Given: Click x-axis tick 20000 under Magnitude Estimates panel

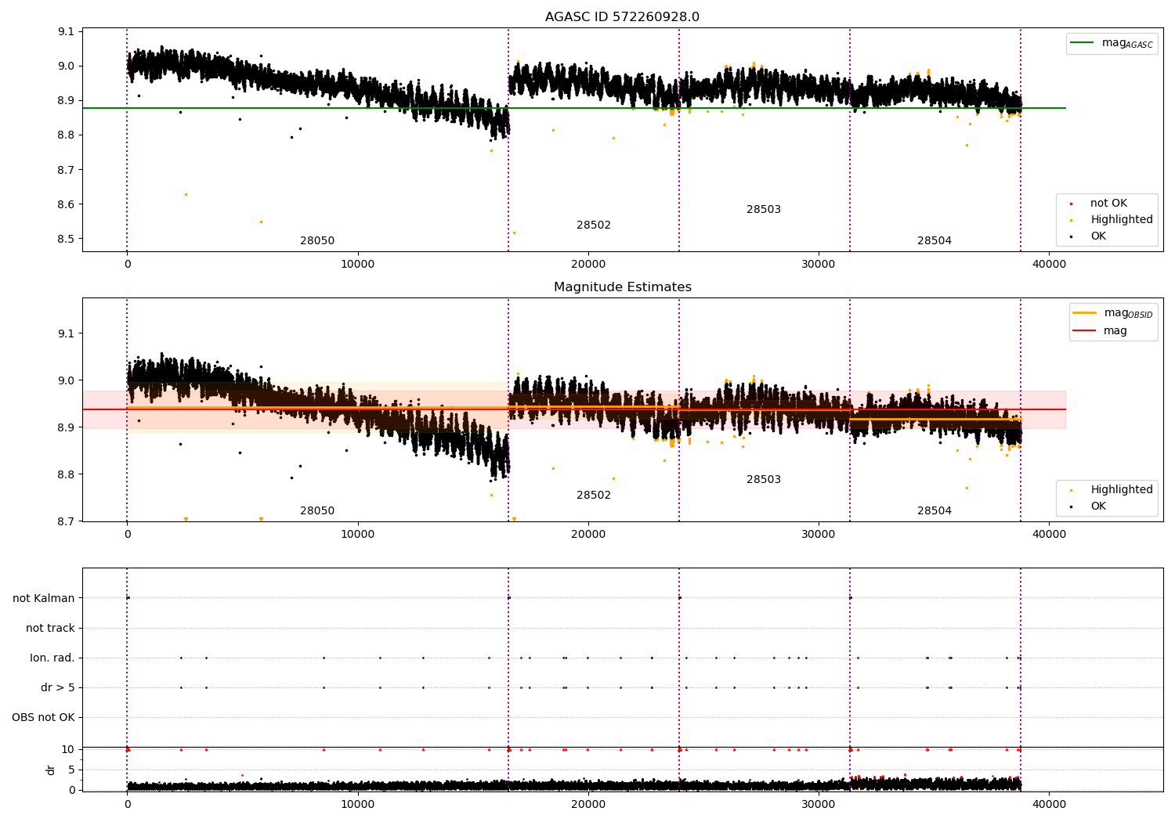Looking at the screenshot, I should coord(588,534).
